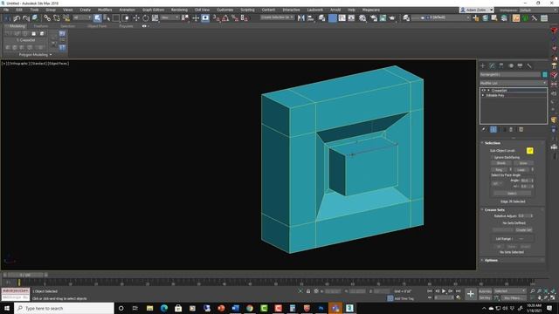Click the Relative Adjust value field

click(x=523, y=216)
